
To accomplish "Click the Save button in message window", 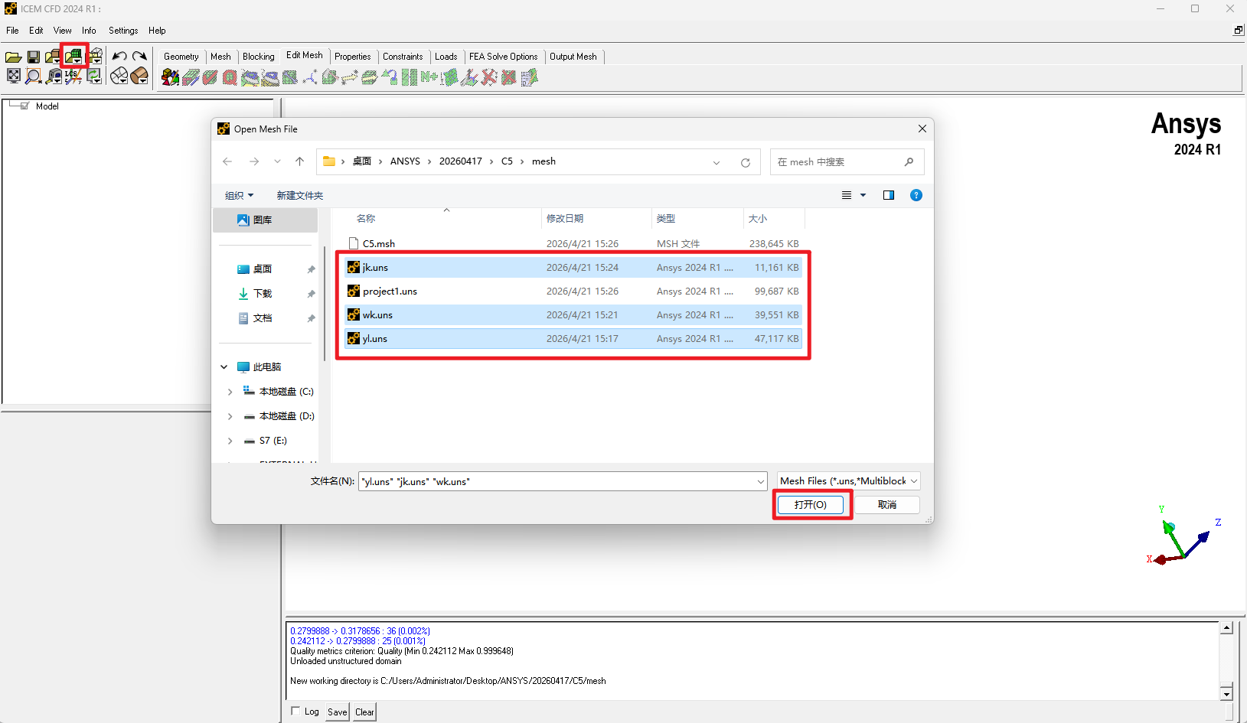I will click(338, 712).
